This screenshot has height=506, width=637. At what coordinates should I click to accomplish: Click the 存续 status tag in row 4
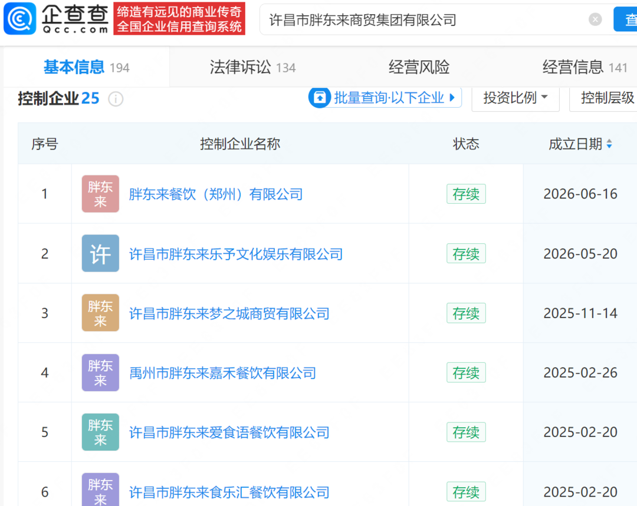466,372
